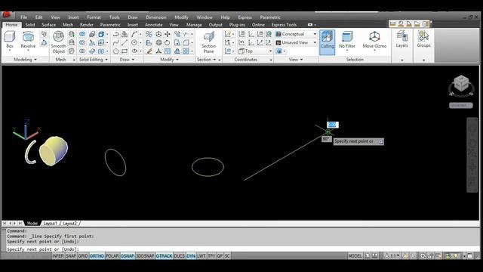This screenshot has width=483, height=272.
Task: Open the Top view dropdown
Action: tap(255, 51)
